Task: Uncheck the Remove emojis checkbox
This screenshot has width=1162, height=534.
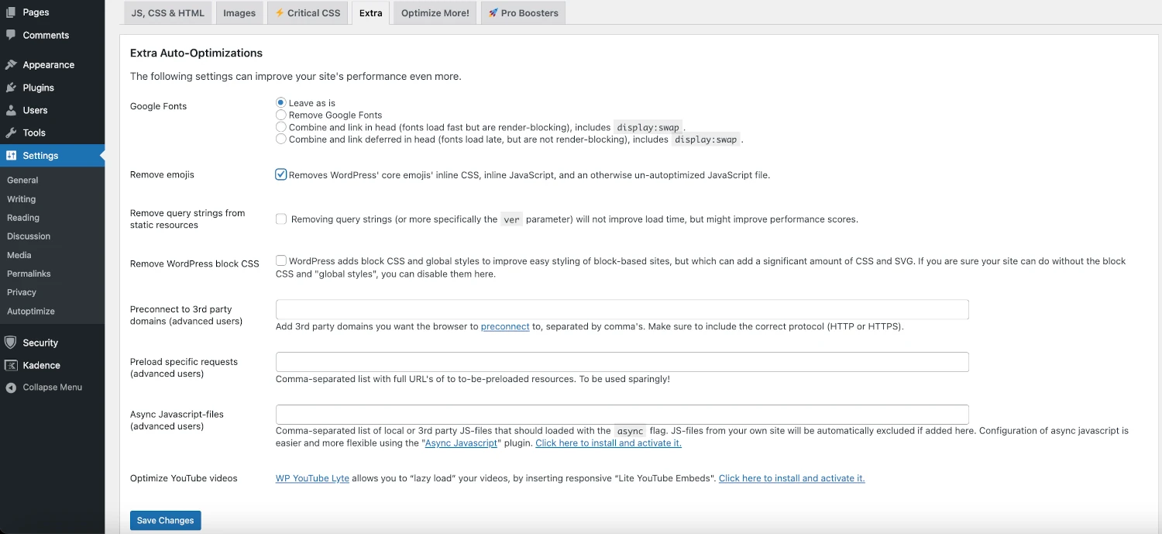Action: (281, 174)
